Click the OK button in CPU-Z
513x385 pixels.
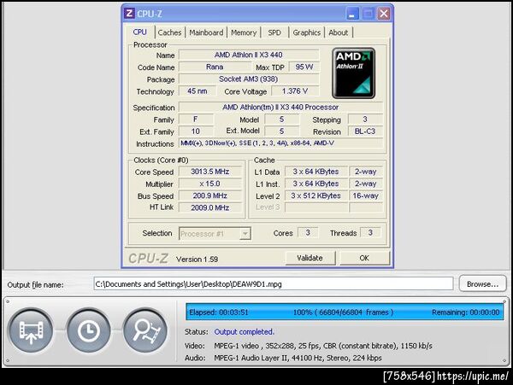click(364, 258)
